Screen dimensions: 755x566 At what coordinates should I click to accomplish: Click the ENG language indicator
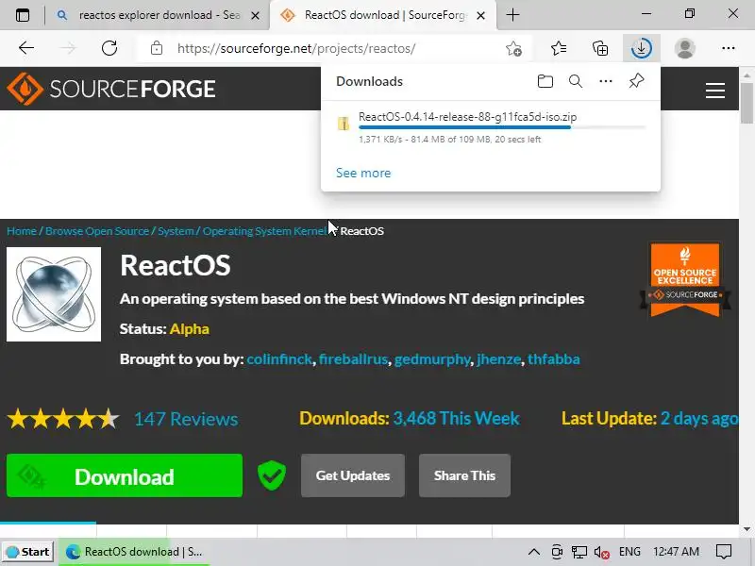click(x=629, y=552)
